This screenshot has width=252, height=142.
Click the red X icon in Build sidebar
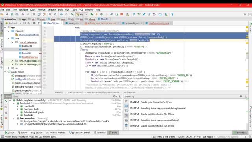6,118
